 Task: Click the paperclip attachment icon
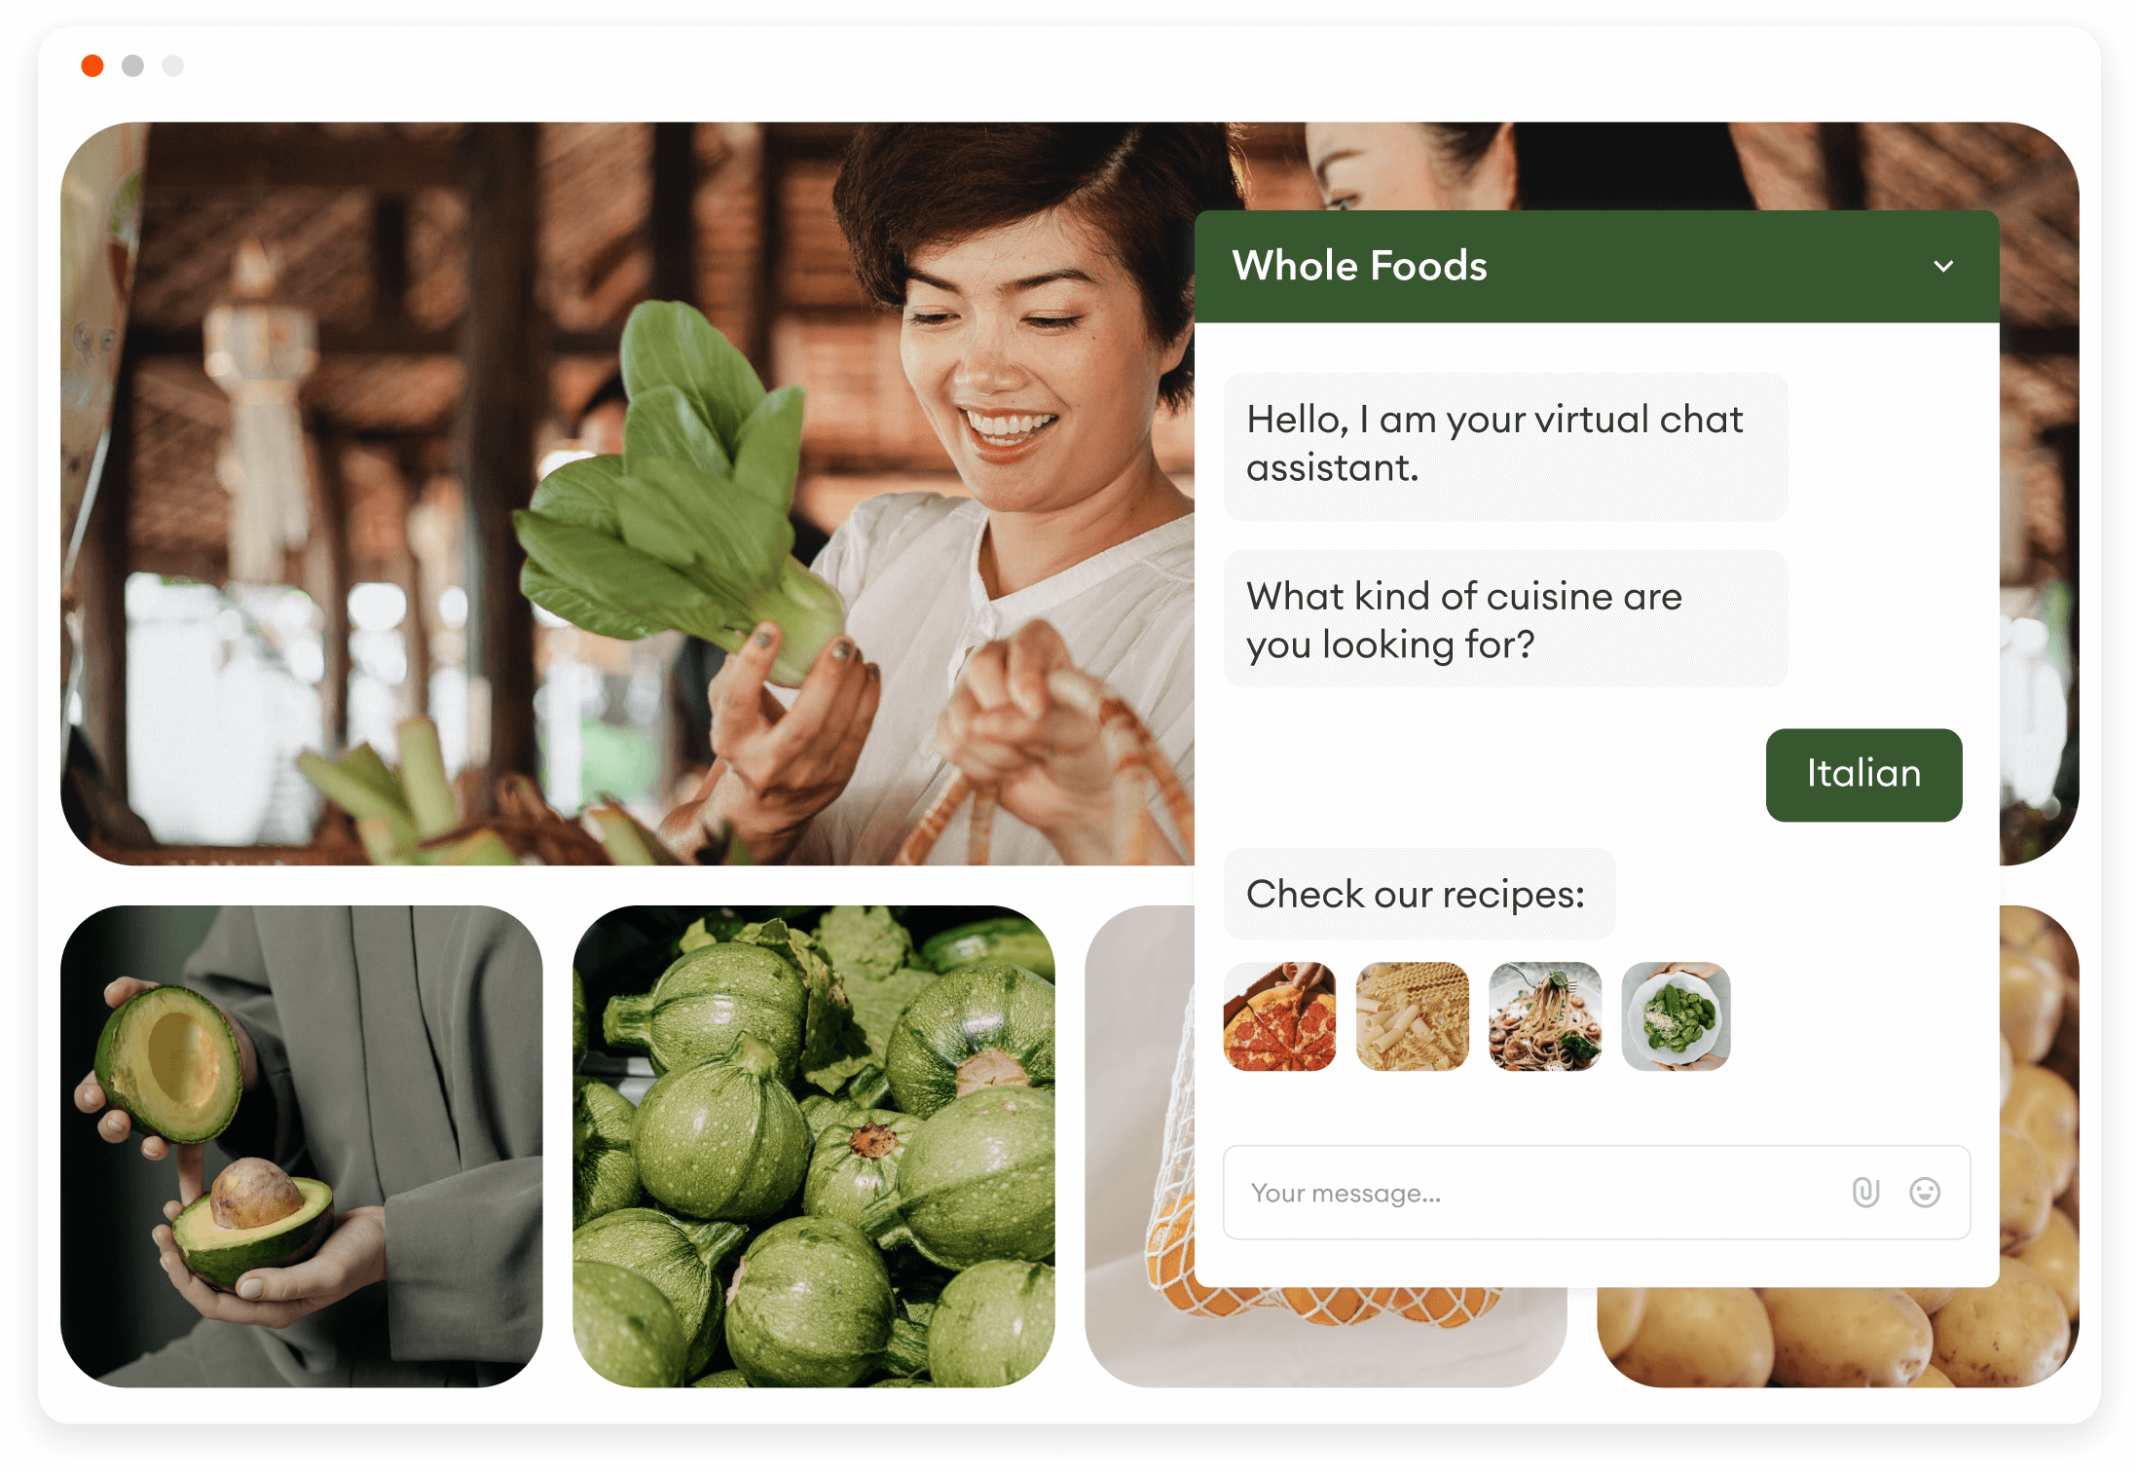coord(1864,1192)
